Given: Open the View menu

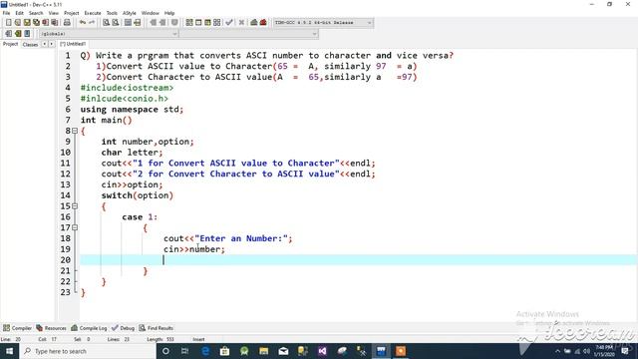Looking at the screenshot, I should click(x=53, y=13).
